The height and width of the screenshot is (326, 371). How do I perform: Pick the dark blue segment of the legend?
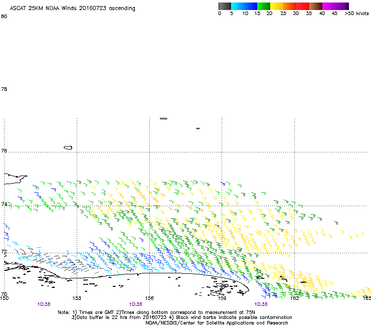click(251, 6)
